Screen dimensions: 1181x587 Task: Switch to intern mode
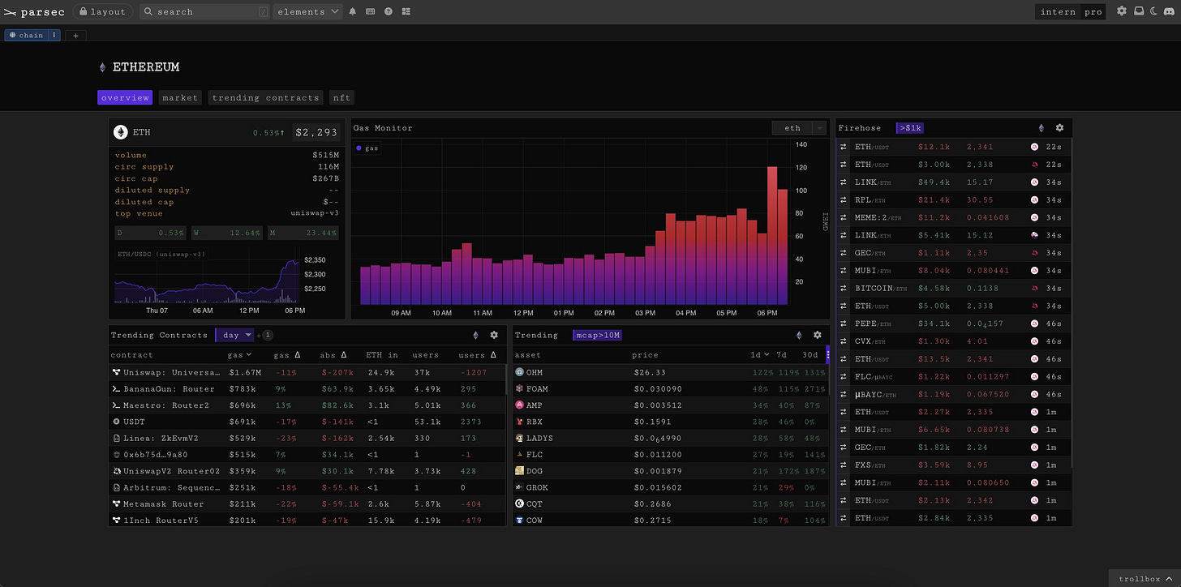tap(1059, 11)
